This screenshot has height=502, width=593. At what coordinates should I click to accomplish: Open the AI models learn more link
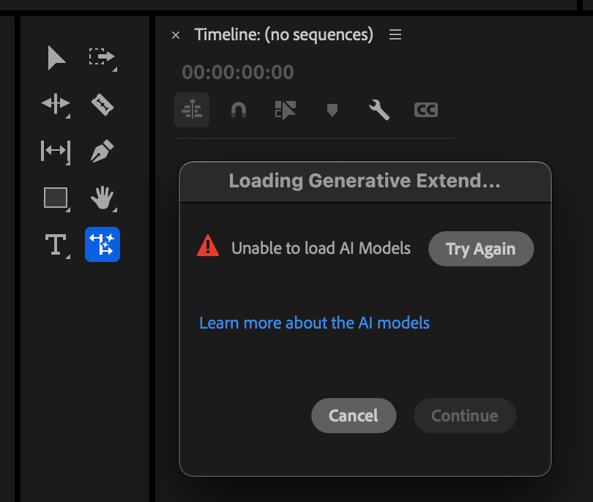click(x=315, y=323)
